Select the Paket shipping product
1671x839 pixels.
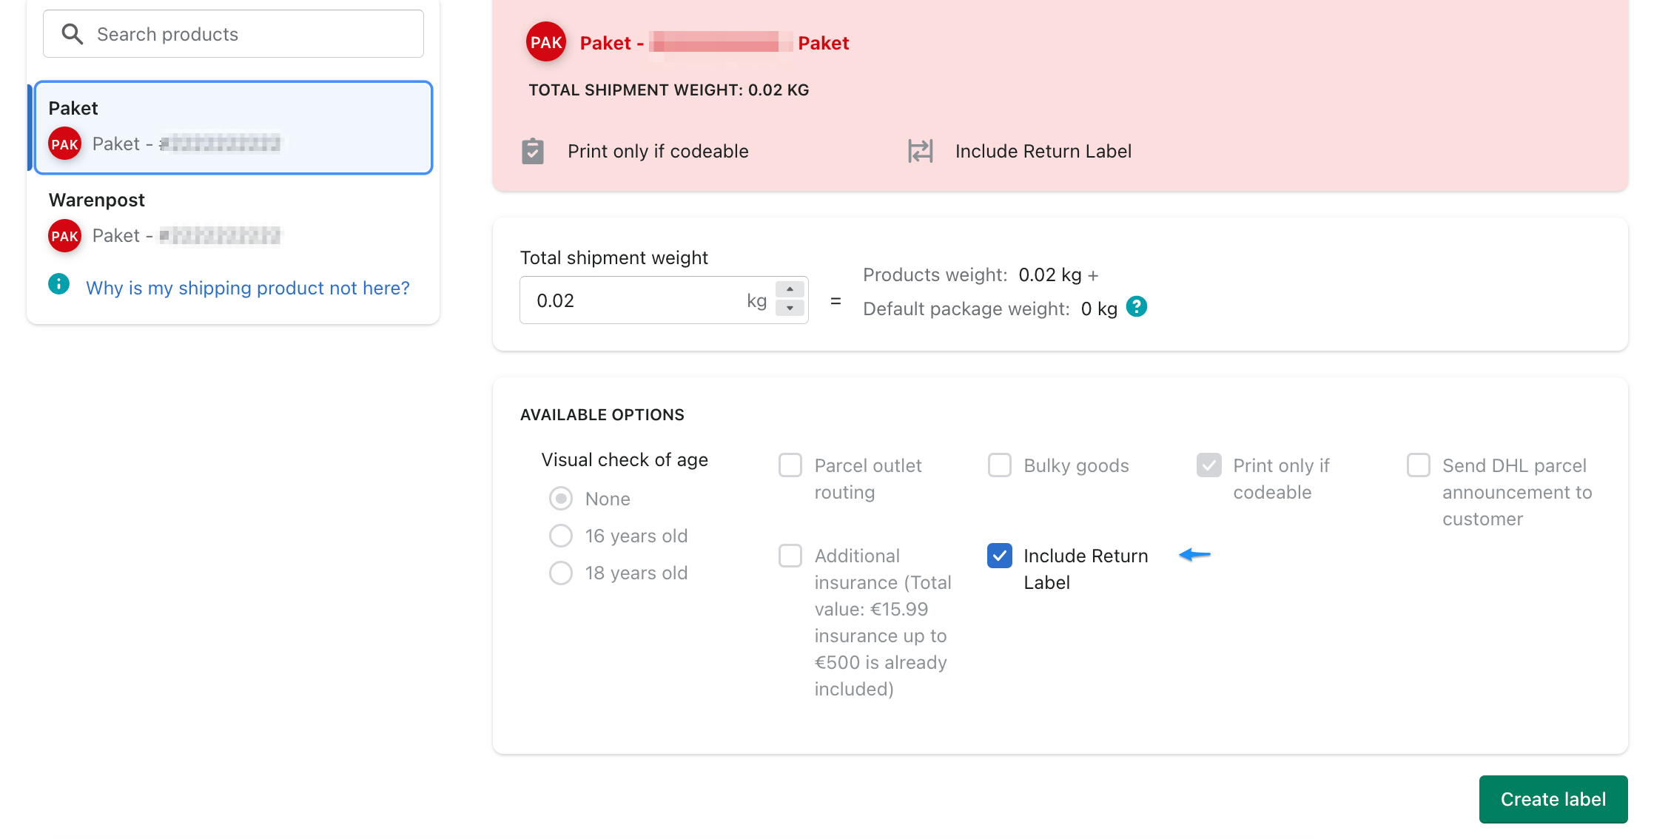[233, 127]
